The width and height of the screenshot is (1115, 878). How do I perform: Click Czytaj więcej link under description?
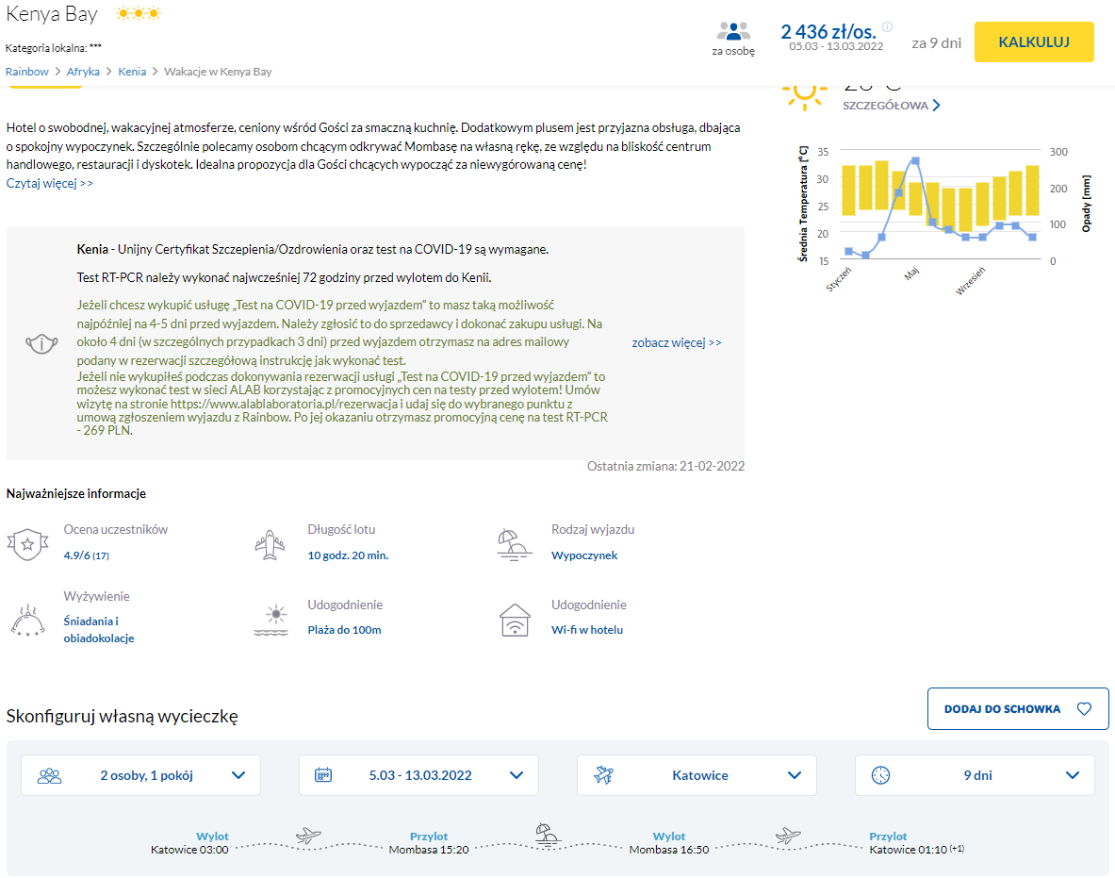[50, 183]
